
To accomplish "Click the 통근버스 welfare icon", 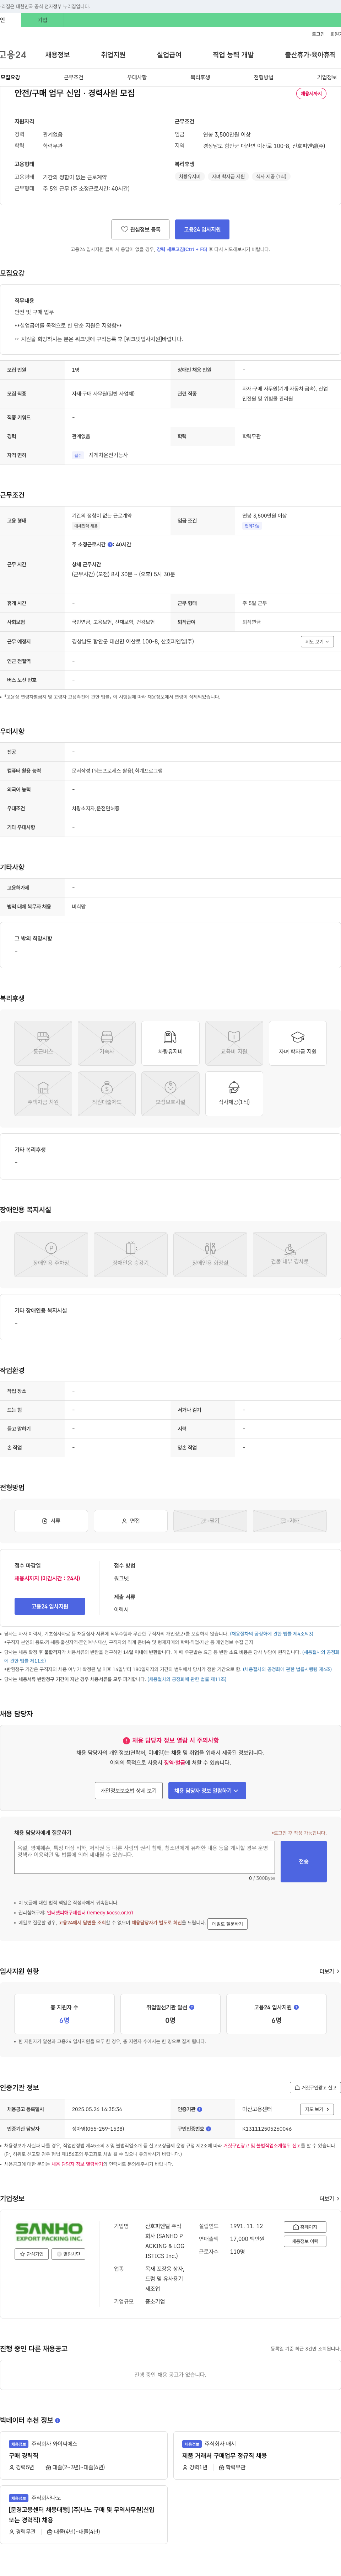I will [43, 1043].
